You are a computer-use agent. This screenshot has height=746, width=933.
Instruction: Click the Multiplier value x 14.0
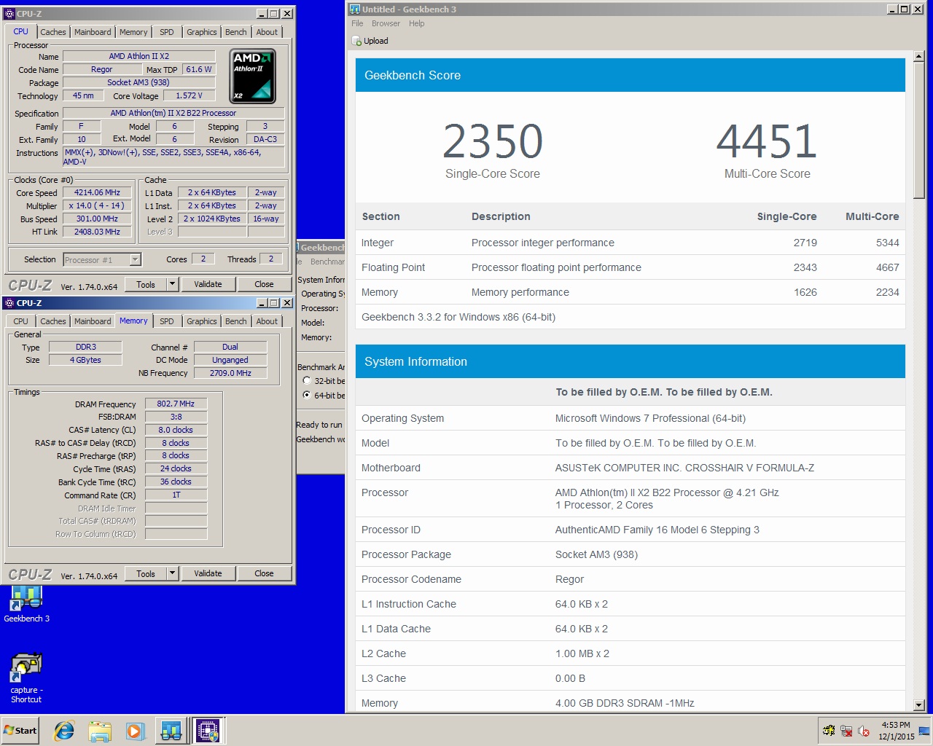point(97,205)
